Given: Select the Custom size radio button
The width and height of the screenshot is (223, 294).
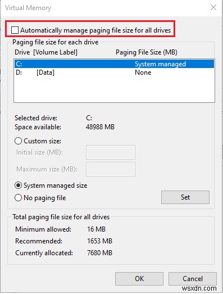Looking at the screenshot, I should (x=18, y=141).
